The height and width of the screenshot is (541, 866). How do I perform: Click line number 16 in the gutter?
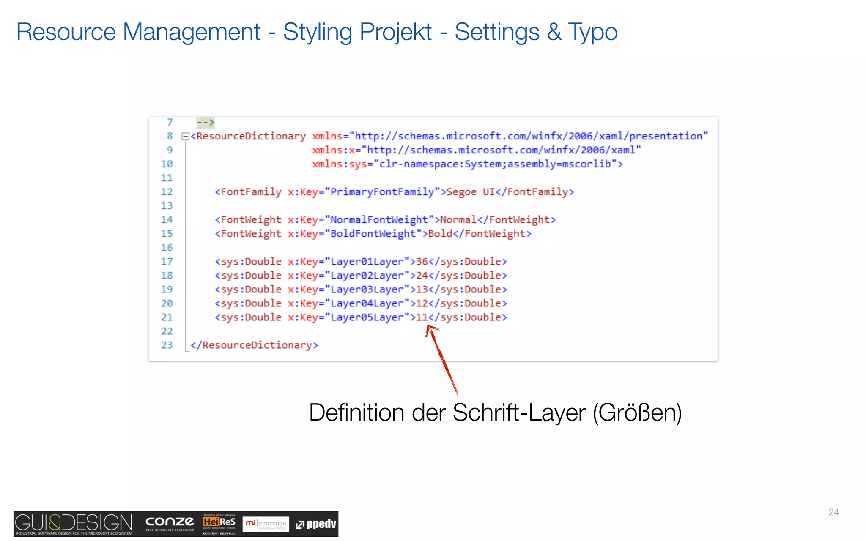pyautogui.click(x=167, y=248)
